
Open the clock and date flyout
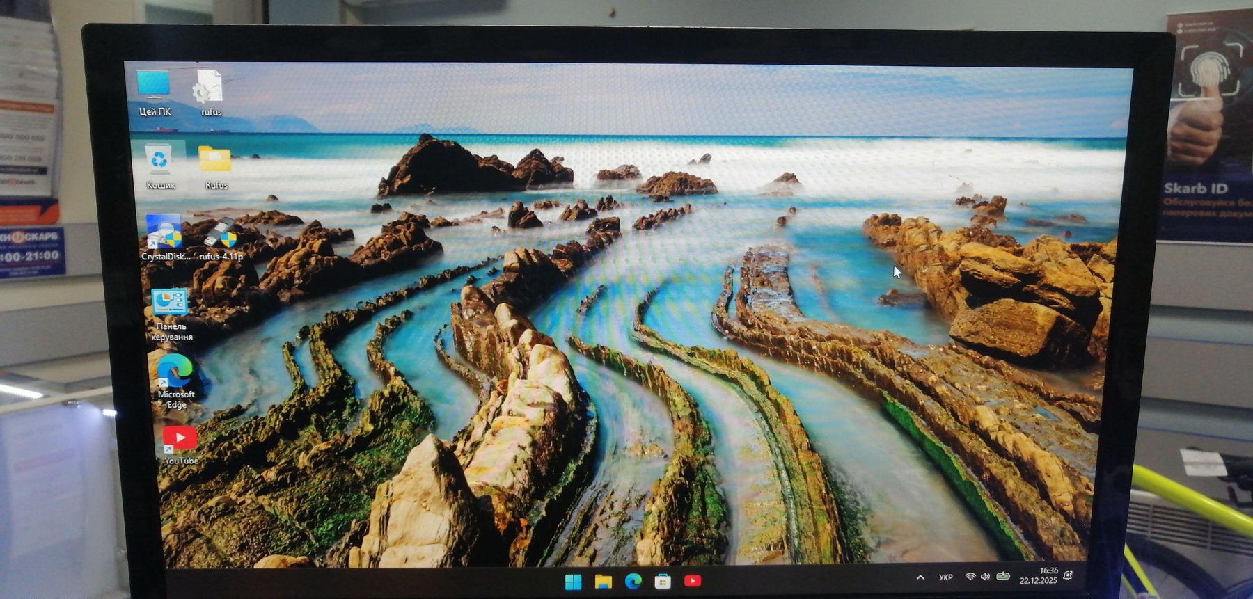pos(1039,575)
